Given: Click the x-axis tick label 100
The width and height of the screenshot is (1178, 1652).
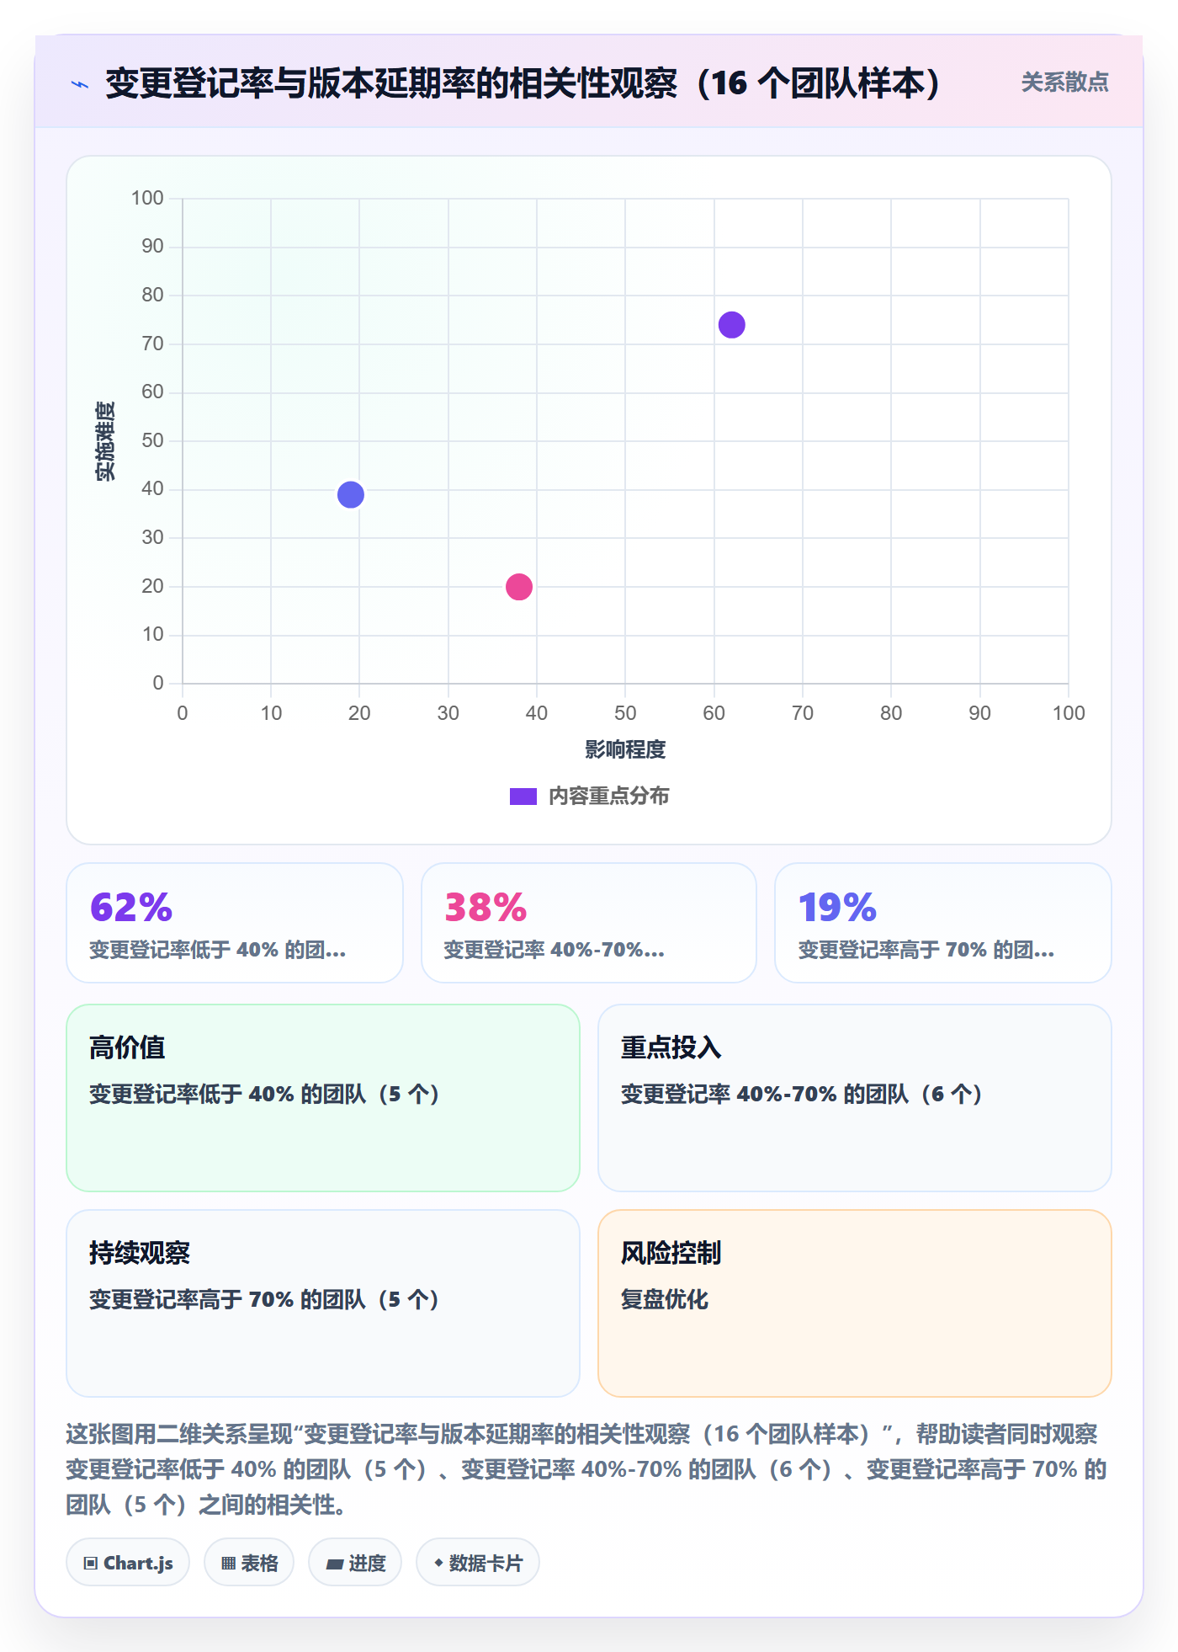Looking at the screenshot, I should [1069, 713].
